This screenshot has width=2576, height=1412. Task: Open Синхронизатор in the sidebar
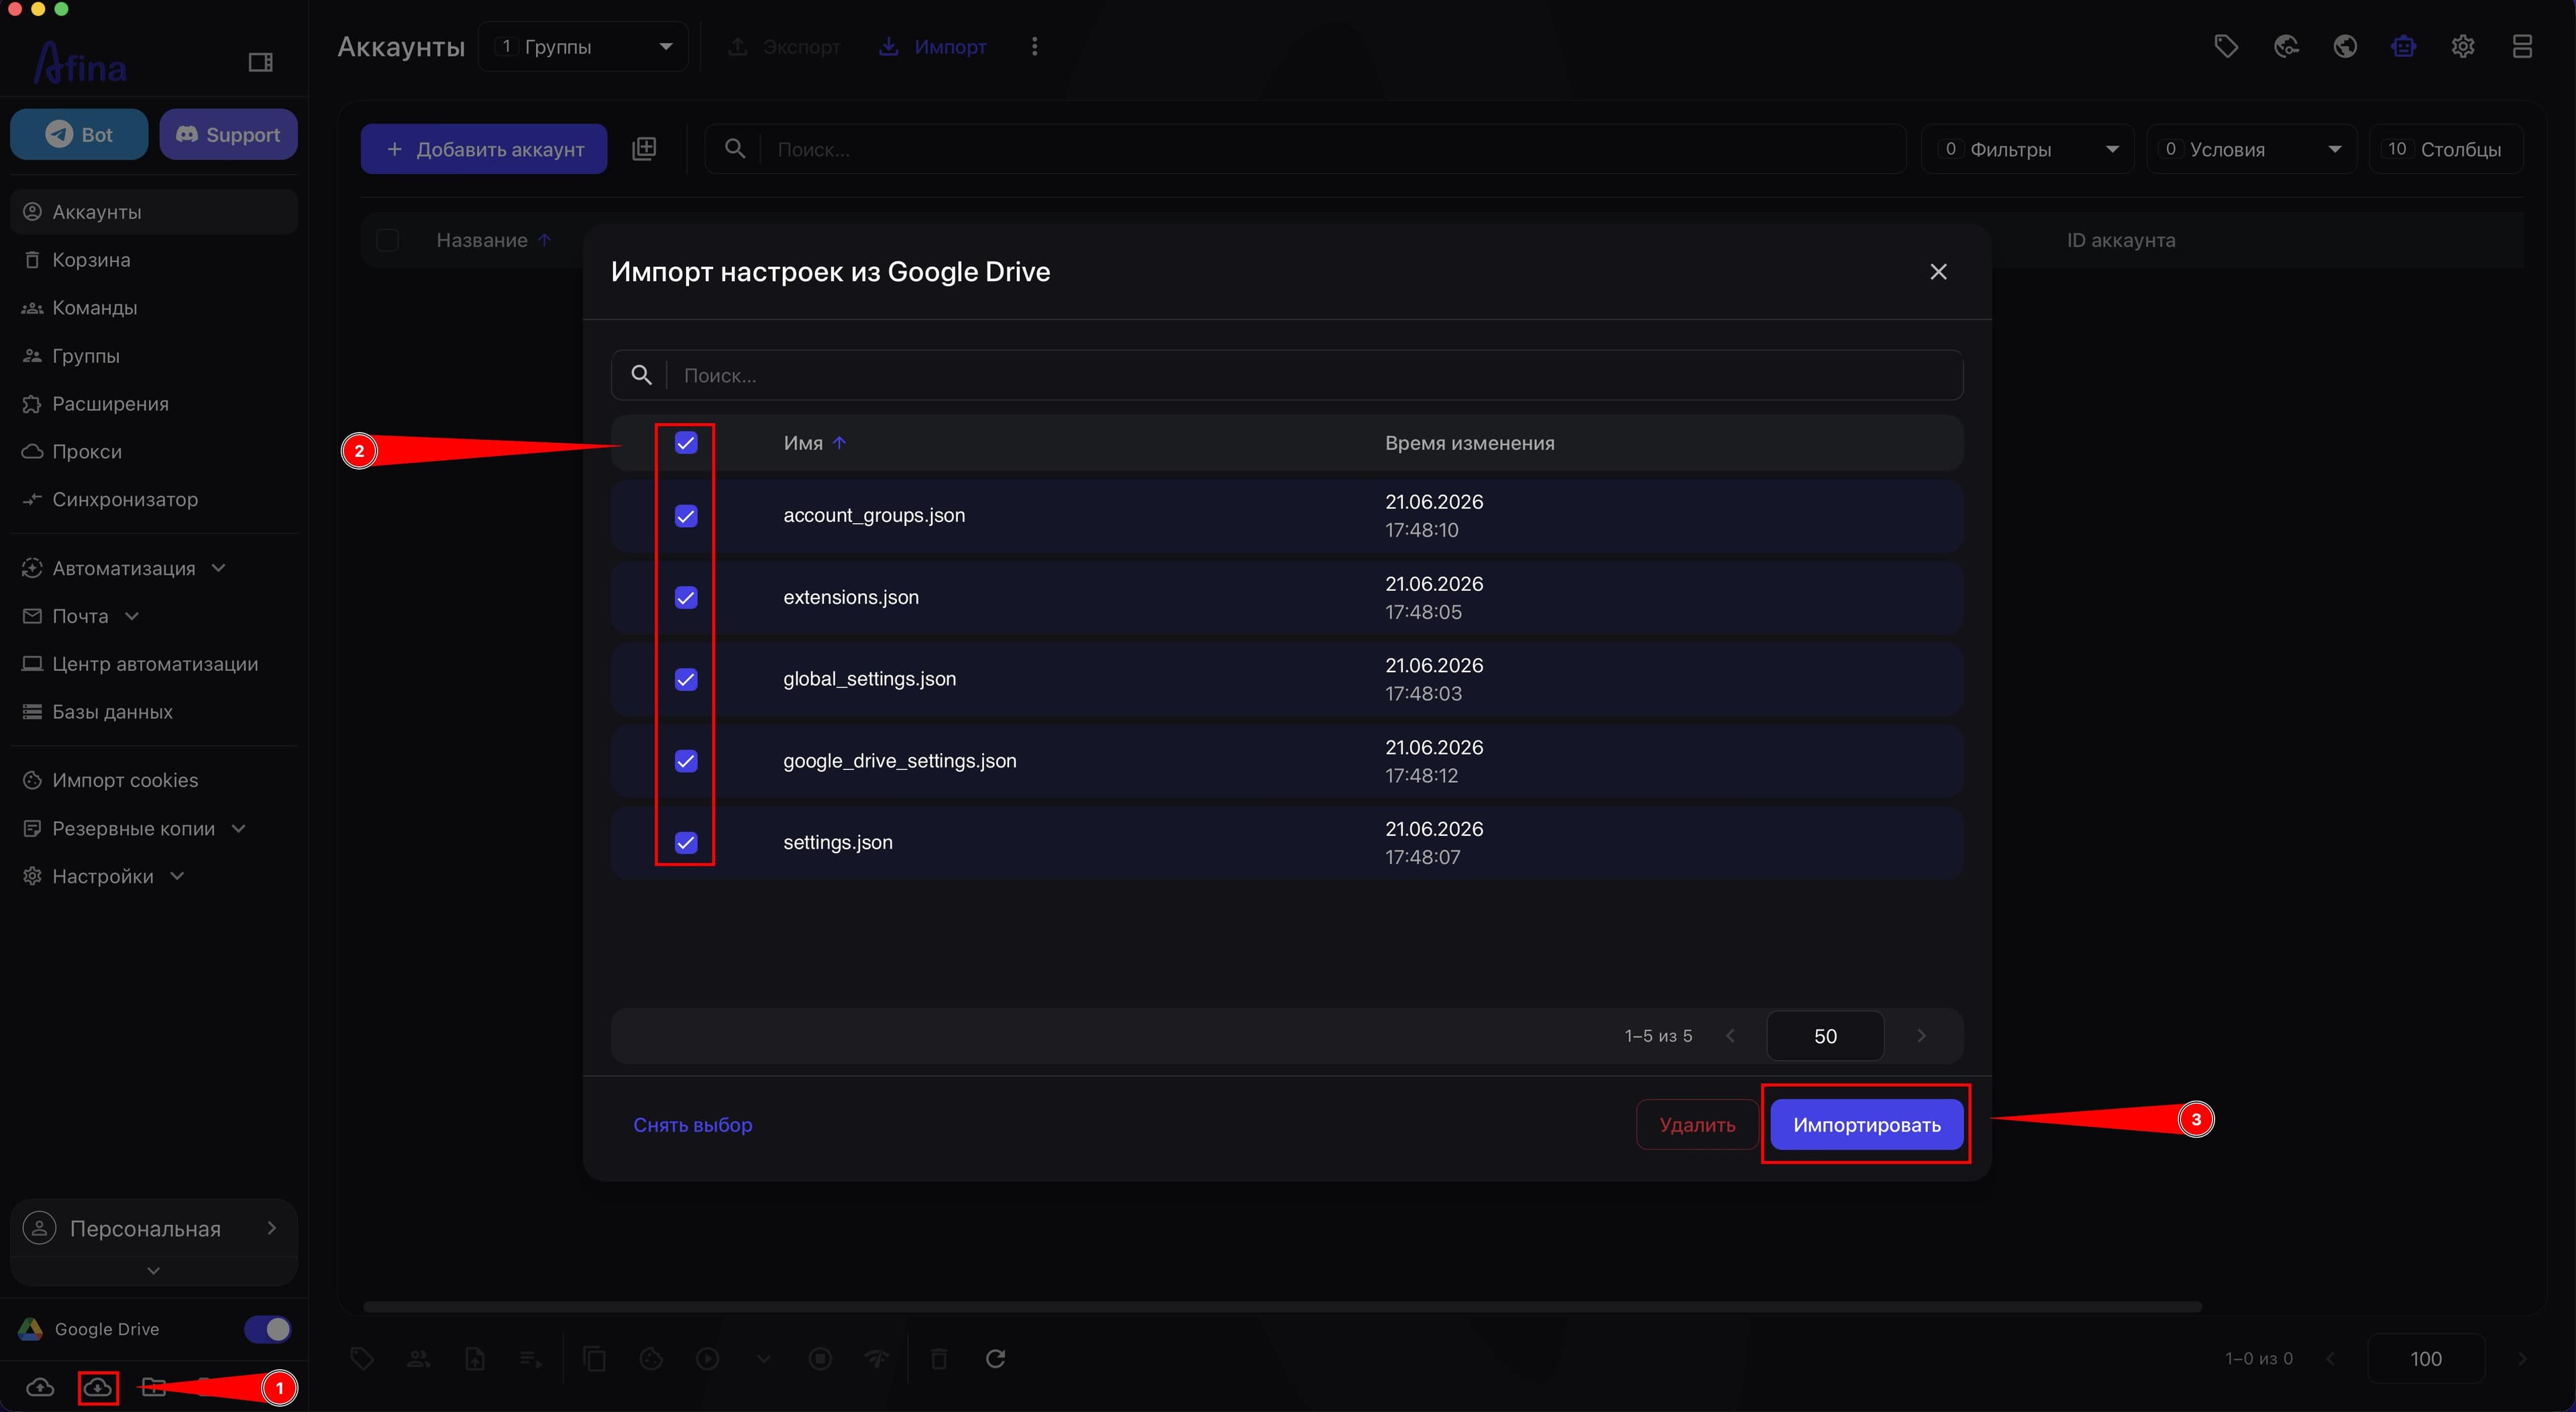(154, 500)
